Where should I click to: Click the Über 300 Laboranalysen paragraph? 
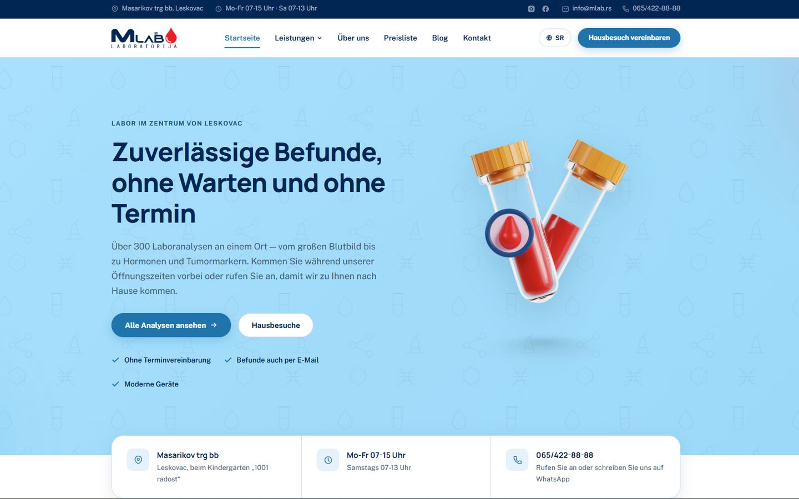pos(244,268)
